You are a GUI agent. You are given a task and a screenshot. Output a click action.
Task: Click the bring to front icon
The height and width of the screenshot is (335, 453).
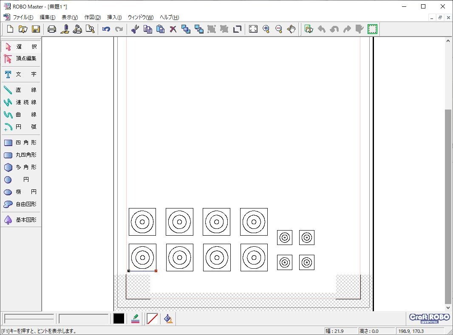click(186, 29)
